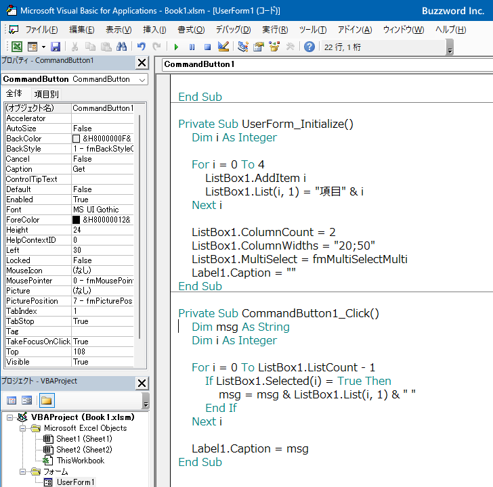493x487 pixels.
Task: Select UserForm1 in project tree
Action: (x=75, y=482)
